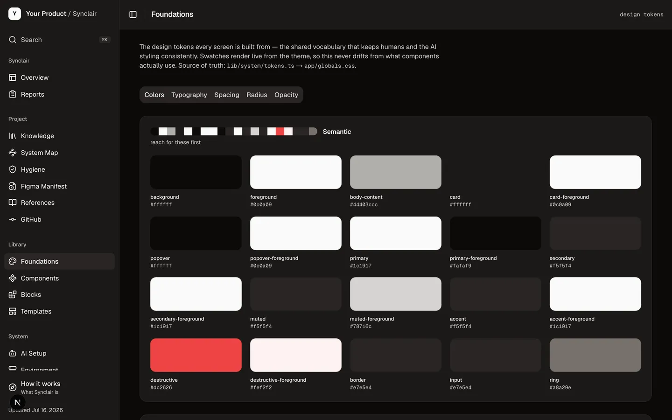Click the Search field in sidebar
The width and height of the screenshot is (672, 420).
point(59,40)
